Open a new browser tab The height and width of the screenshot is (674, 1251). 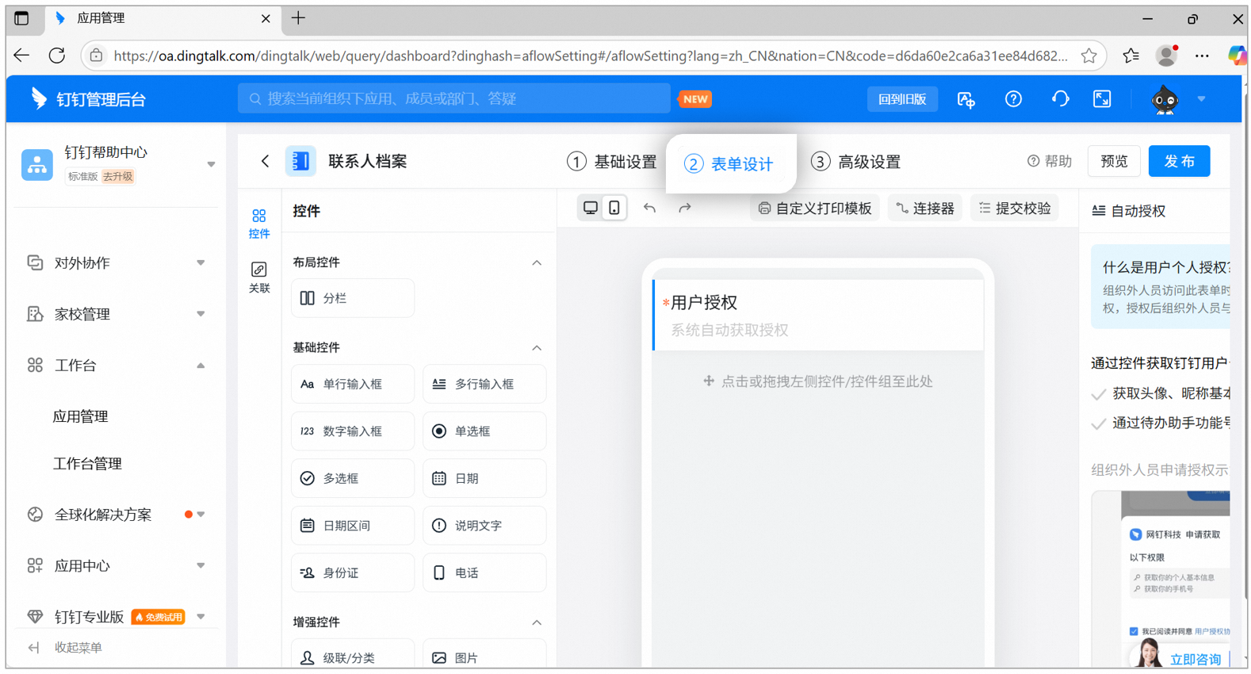[298, 18]
